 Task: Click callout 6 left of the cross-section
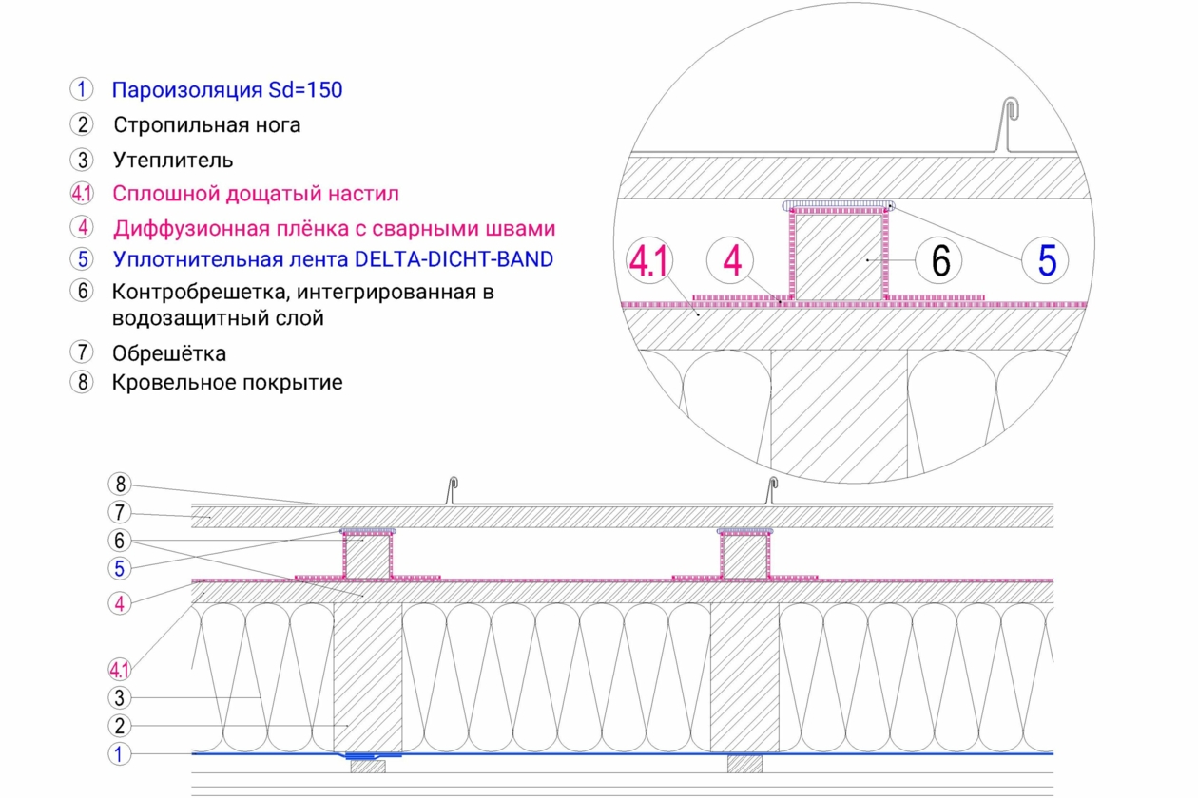click(x=121, y=541)
